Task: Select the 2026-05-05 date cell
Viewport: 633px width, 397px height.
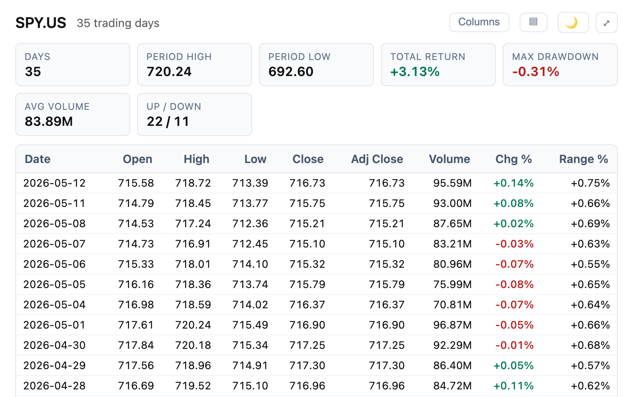Action: (x=54, y=284)
